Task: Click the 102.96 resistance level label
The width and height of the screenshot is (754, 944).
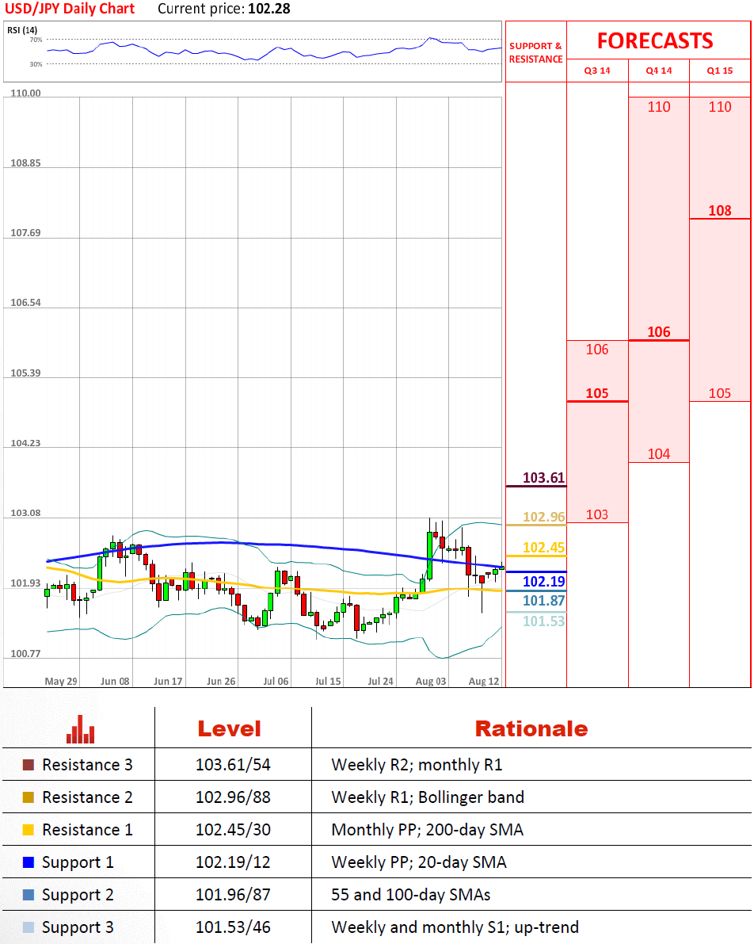Action: point(543,517)
